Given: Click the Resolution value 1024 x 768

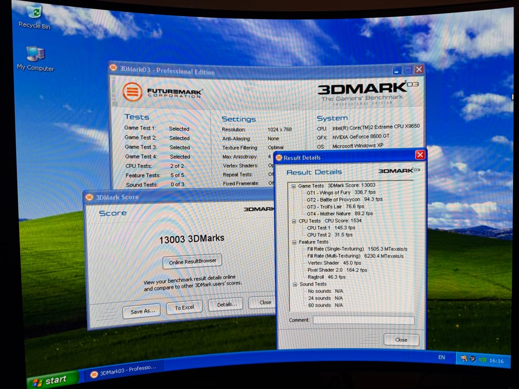Looking at the screenshot, I should [x=280, y=129].
